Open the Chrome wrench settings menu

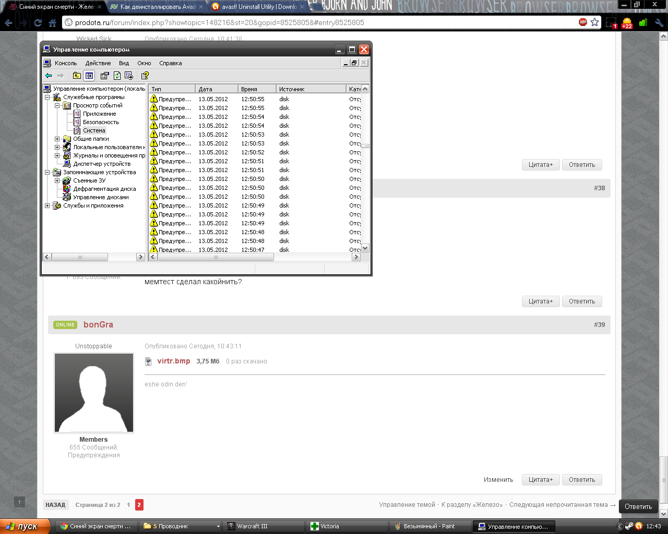click(659, 22)
